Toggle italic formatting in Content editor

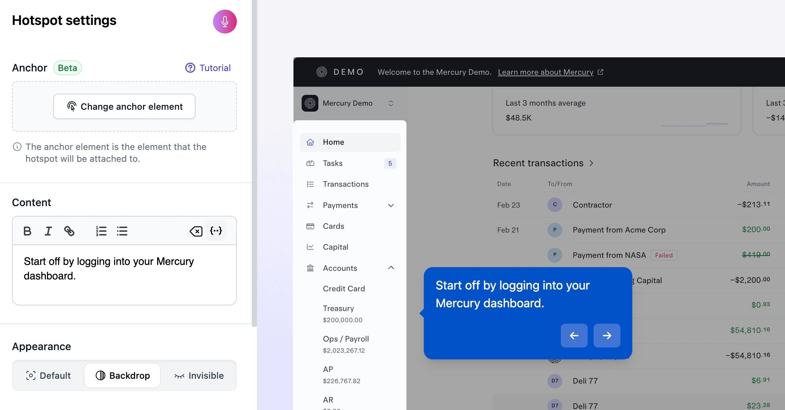pyautogui.click(x=48, y=231)
